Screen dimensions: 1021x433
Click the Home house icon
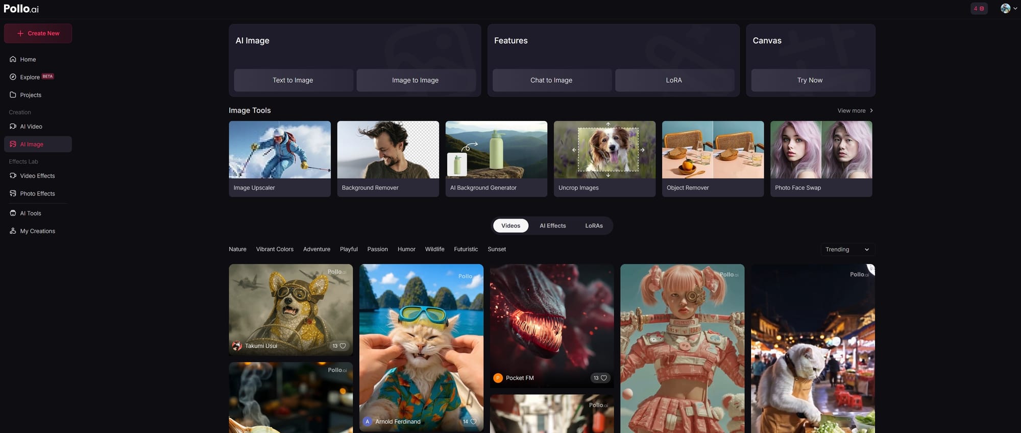click(x=13, y=59)
